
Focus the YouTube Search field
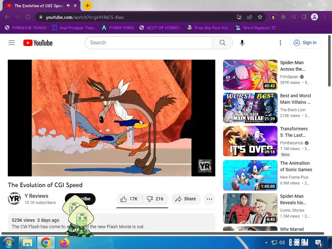pos(148,43)
